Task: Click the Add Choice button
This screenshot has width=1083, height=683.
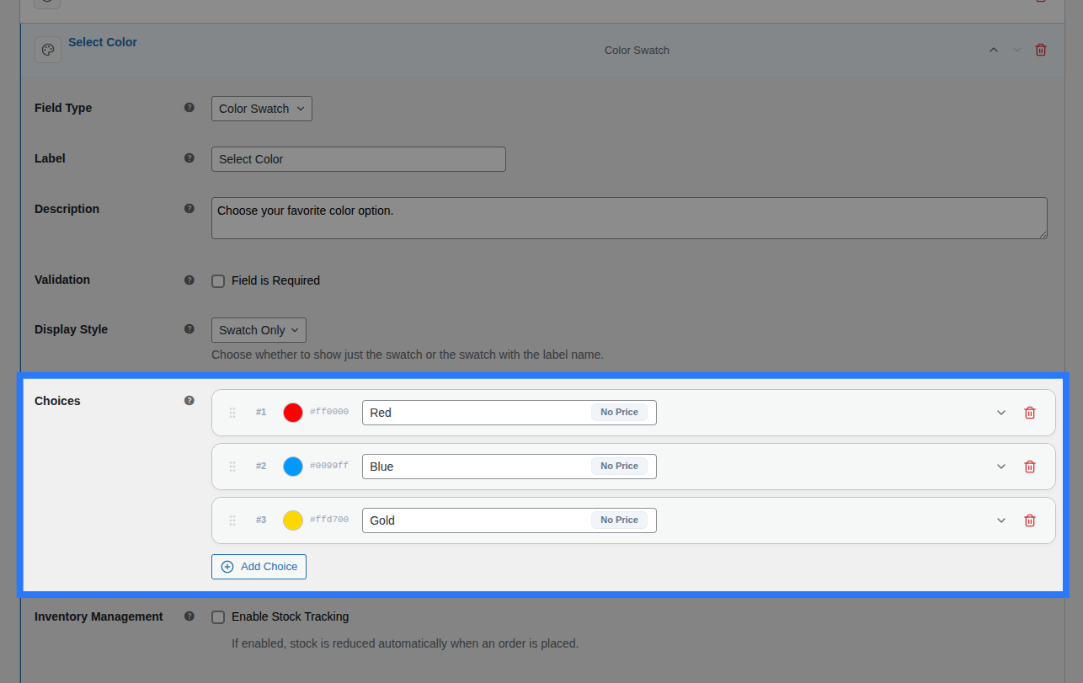Action: point(259,567)
